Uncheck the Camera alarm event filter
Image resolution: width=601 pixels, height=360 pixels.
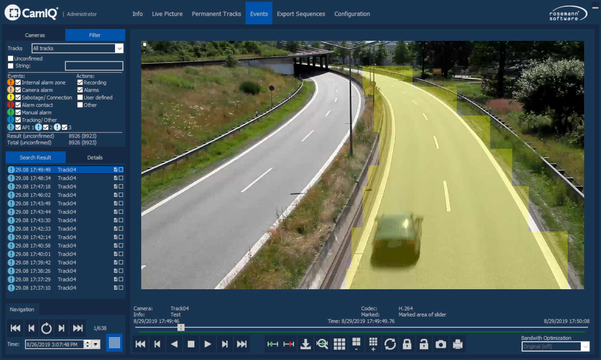point(18,90)
